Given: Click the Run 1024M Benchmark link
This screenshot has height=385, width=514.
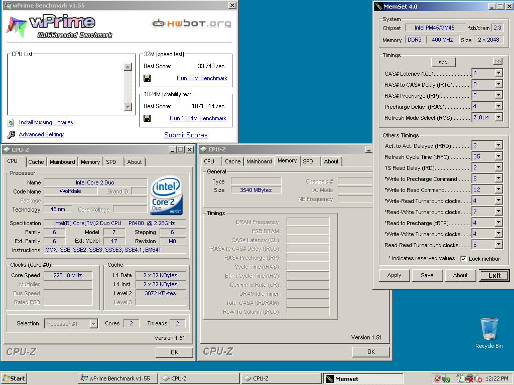Looking at the screenshot, I should (x=198, y=118).
